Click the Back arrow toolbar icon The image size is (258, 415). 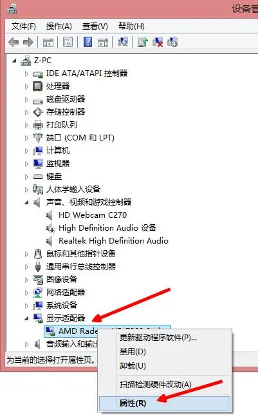(14, 42)
